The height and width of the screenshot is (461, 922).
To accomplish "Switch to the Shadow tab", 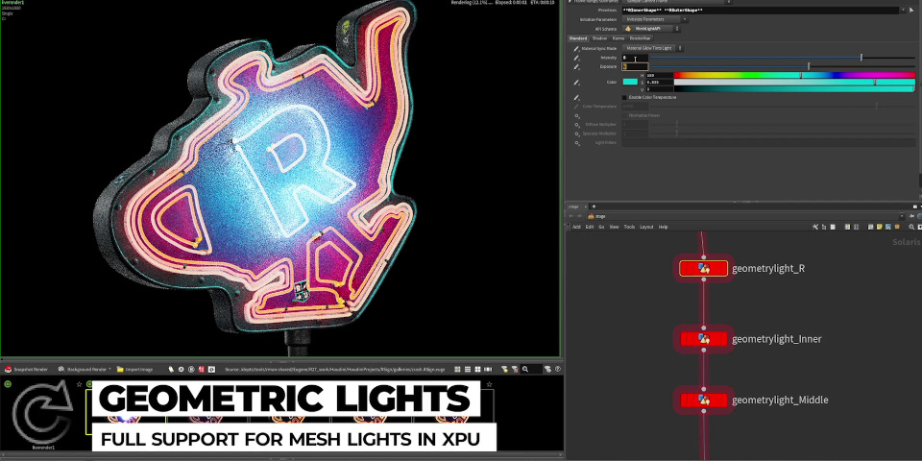I will [x=599, y=38].
